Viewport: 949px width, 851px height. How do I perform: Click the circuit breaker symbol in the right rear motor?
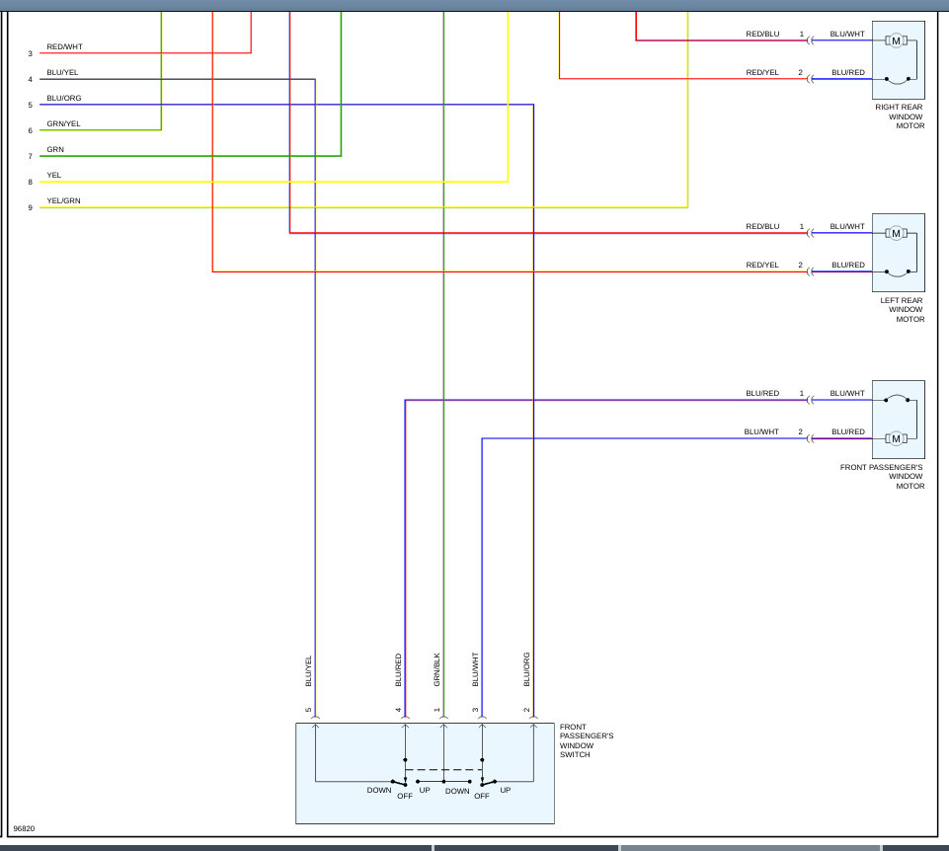click(x=898, y=80)
